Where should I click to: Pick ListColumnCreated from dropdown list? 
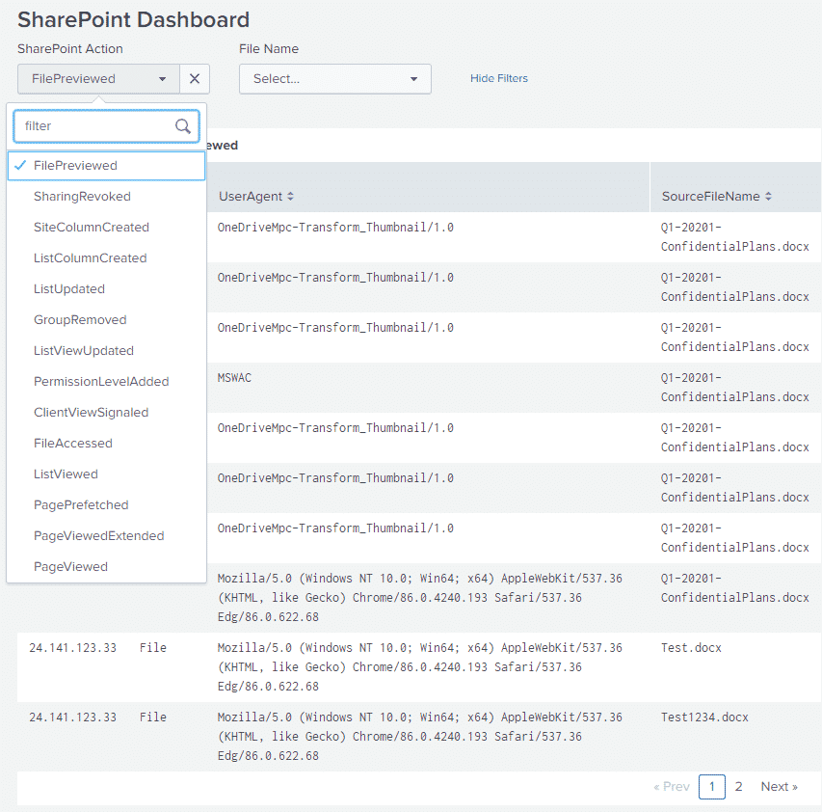click(x=90, y=258)
